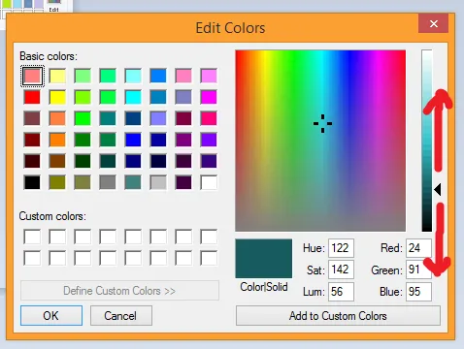Pick the grayish teal swatch beside medium gray
The width and height of the screenshot is (464, 349).
[x=133, y=182]
